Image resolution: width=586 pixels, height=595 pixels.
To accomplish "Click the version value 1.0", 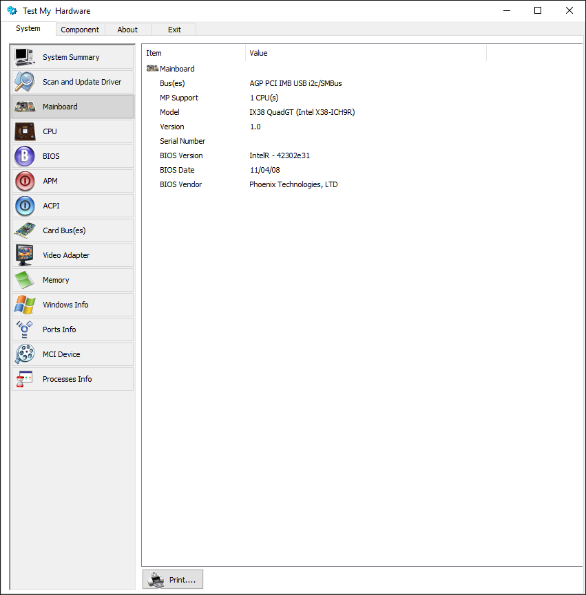I will point(255,127).
